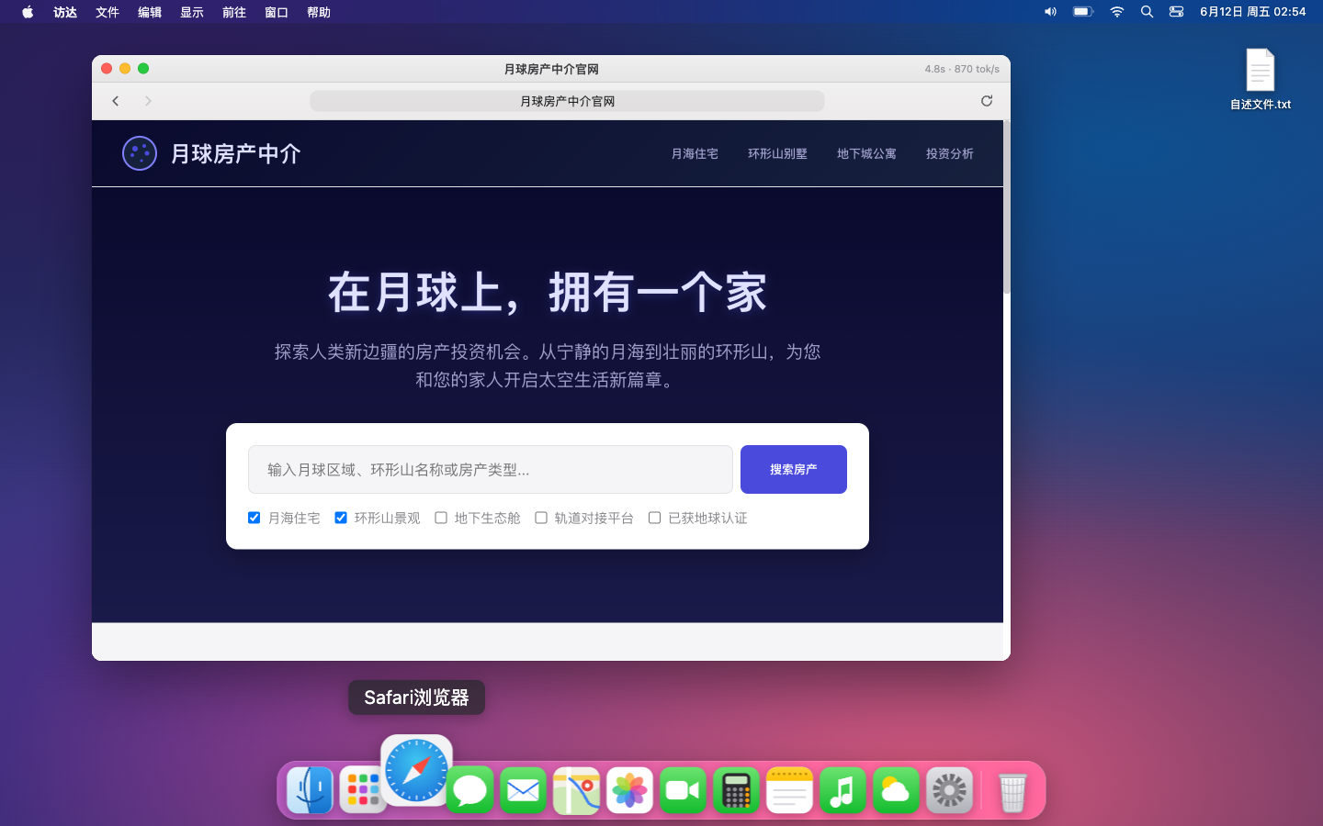Viewport: 1323px width, 826px height.
Task: Click the 搜索房产 button
Action: click(794, 469)
